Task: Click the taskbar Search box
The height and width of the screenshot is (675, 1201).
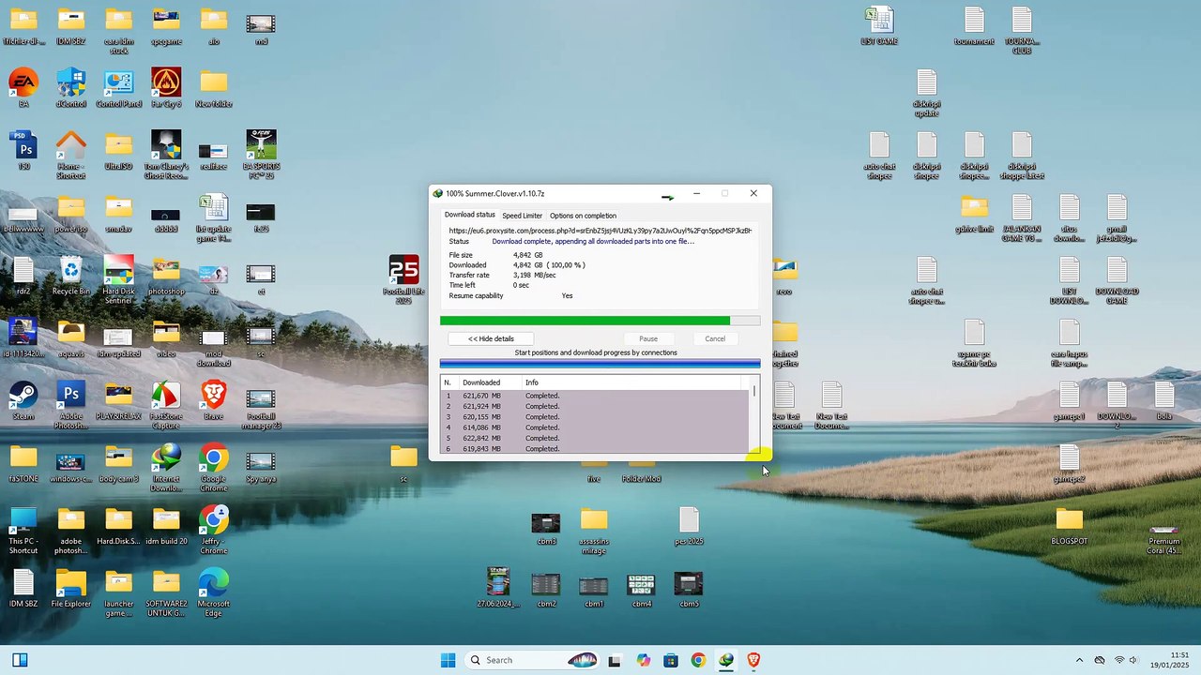Action: [x=532, y=660]
